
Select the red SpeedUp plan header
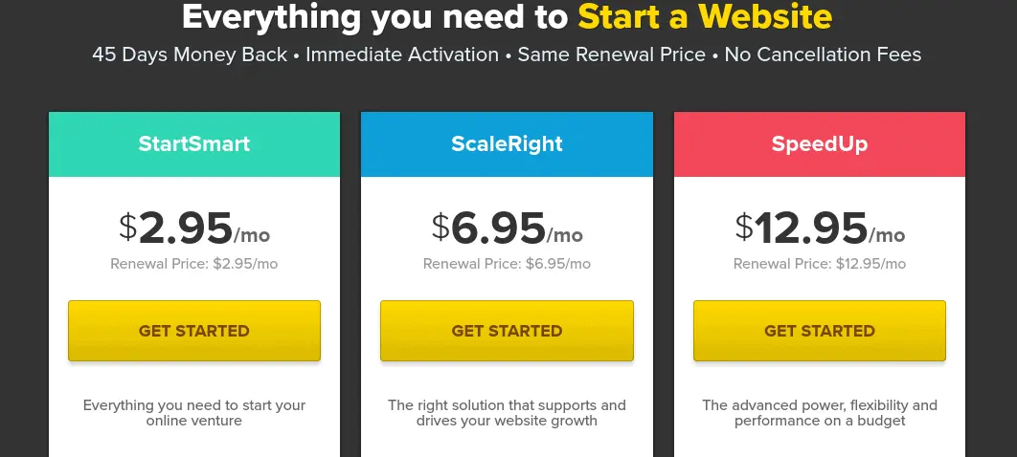(819, 144)
